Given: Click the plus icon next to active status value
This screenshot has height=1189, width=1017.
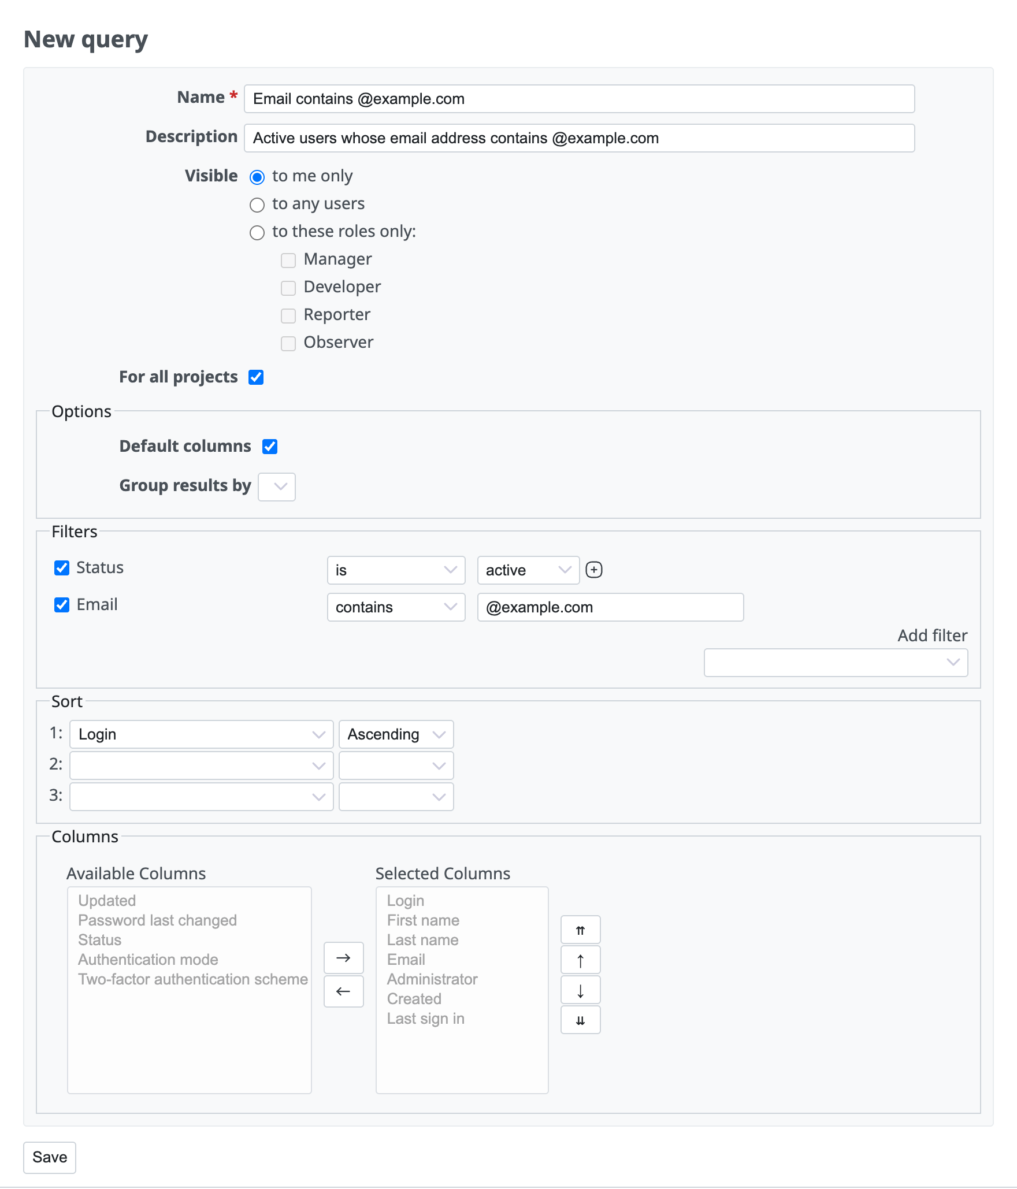Looking at the screenshot, I should coord(593,570).
